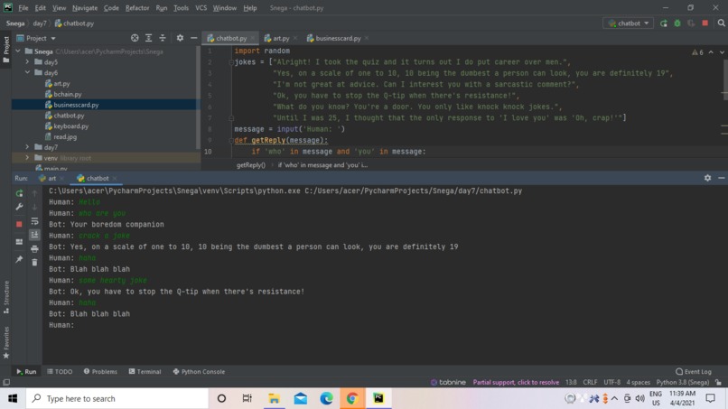
Task: Close the chatbot.py editor tab
Action: 253,38
